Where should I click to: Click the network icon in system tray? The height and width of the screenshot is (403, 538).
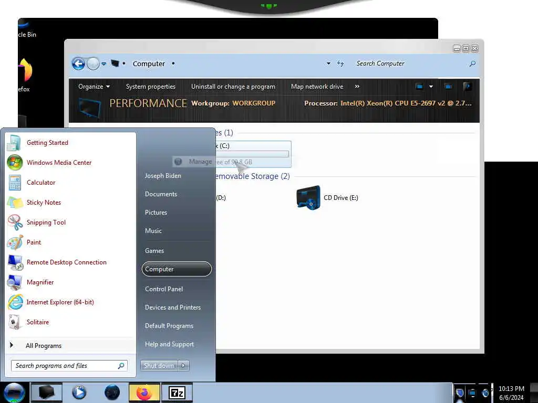pyautogui.click(x=472, y=393)
